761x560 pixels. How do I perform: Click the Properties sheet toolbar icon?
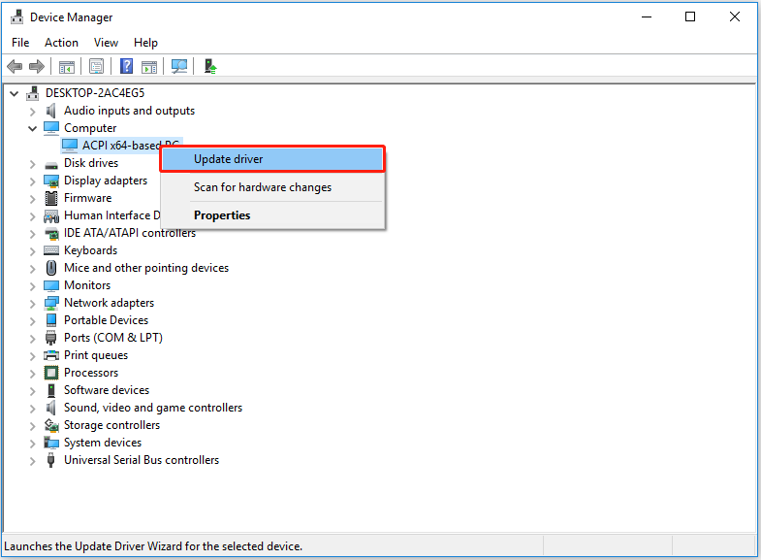pyautogui.click(x=96, y=66)
